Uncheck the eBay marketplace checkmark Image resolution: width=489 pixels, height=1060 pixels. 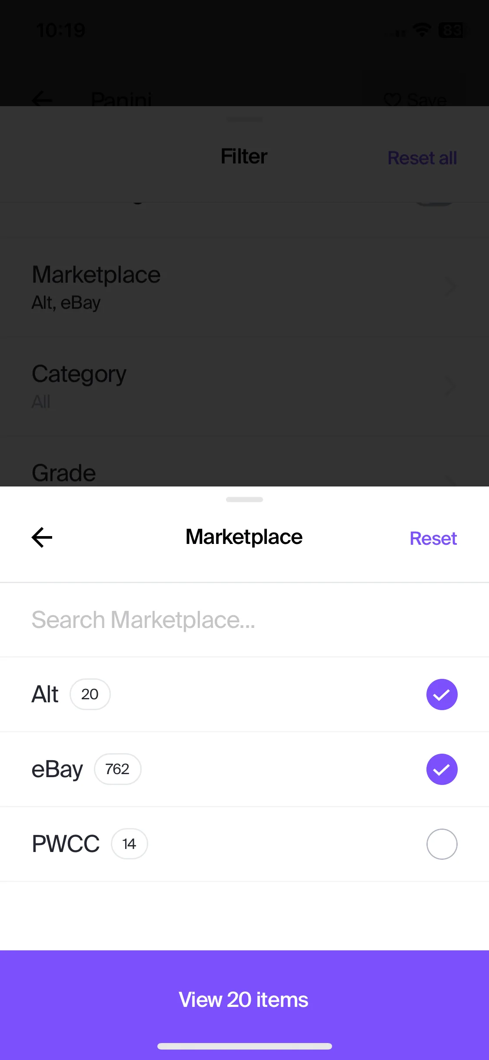[442, 769]
